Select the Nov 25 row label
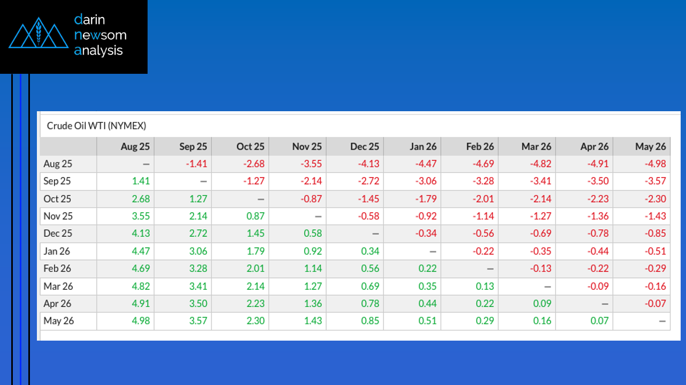Screen dimensions: 686x385 click(x=57, y=217)
